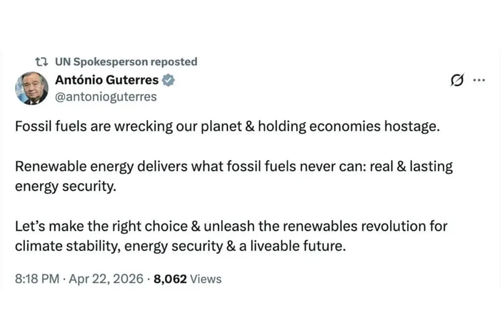Screen dimensions: 501x329
Task: Open the three-dot more options menu
Action: tap(479, 80)
